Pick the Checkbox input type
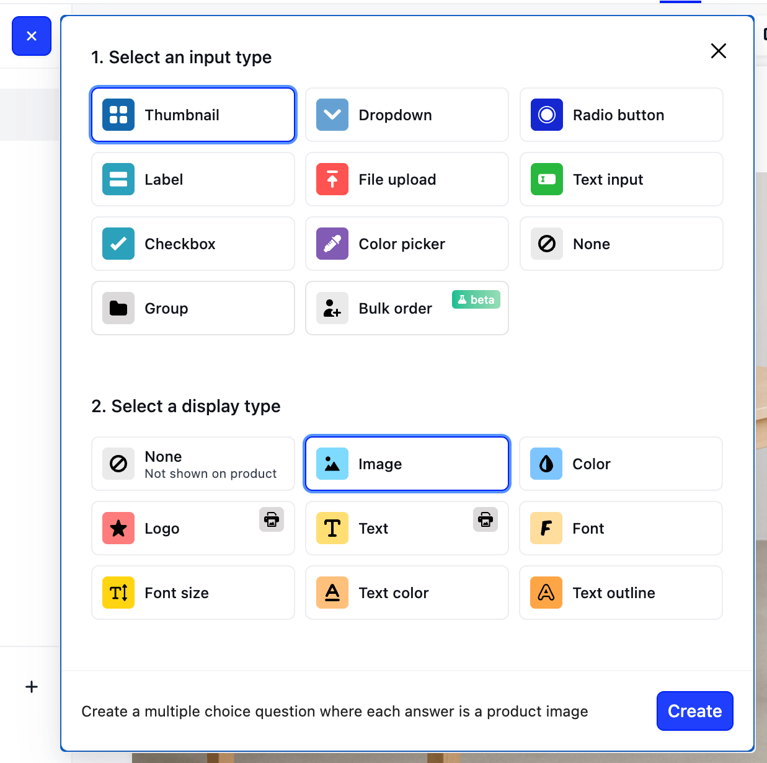 point(193,244)
